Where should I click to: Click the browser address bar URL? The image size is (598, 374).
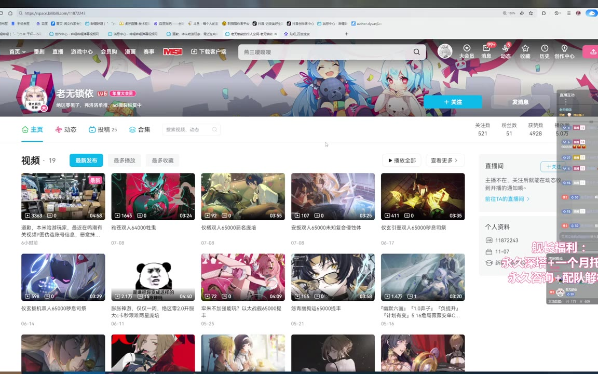point(55,13)
